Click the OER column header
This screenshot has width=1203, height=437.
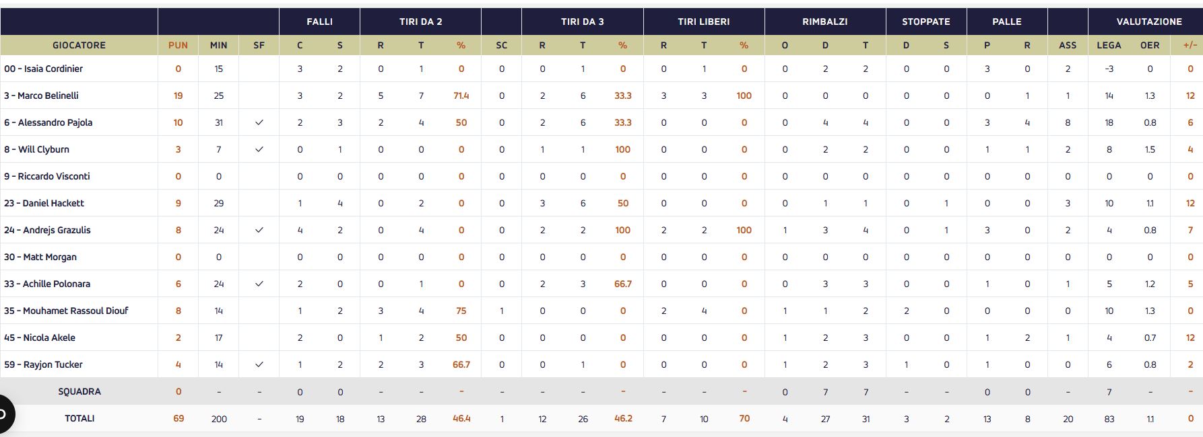(1150, 45)
